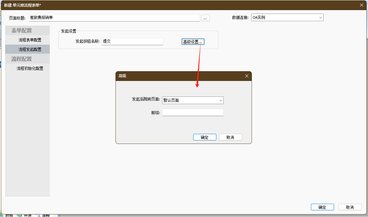Expand the 数据连接 dropdown showing OA实例
Screen dimensions: 368x217
[x=287, y=18]
